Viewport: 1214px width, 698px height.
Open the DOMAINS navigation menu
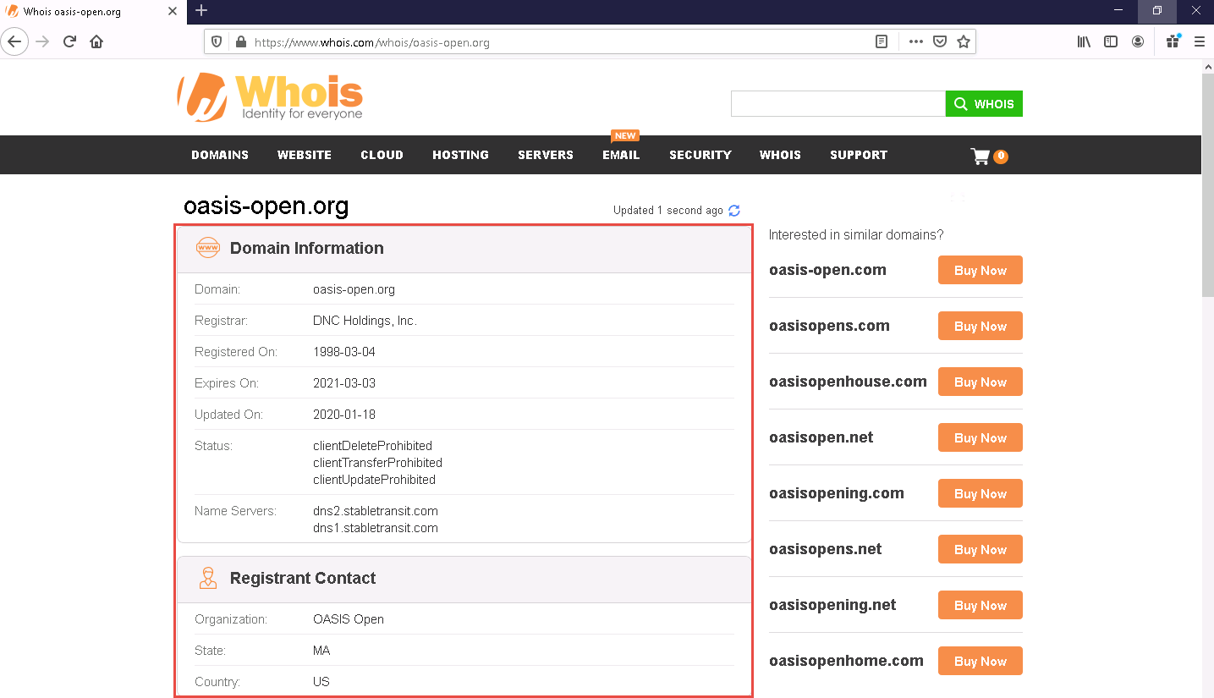tap(220, 155)
